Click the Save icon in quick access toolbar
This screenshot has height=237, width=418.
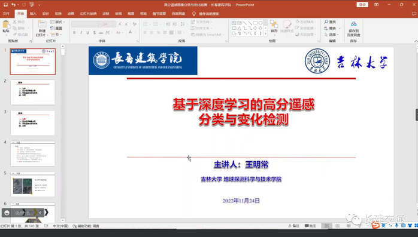[x=5, y=5]
